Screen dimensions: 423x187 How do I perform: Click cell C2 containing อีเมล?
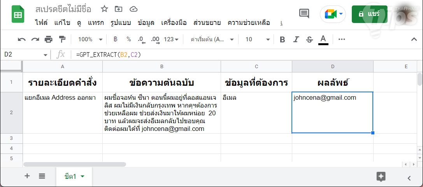[x=256, y=113]
